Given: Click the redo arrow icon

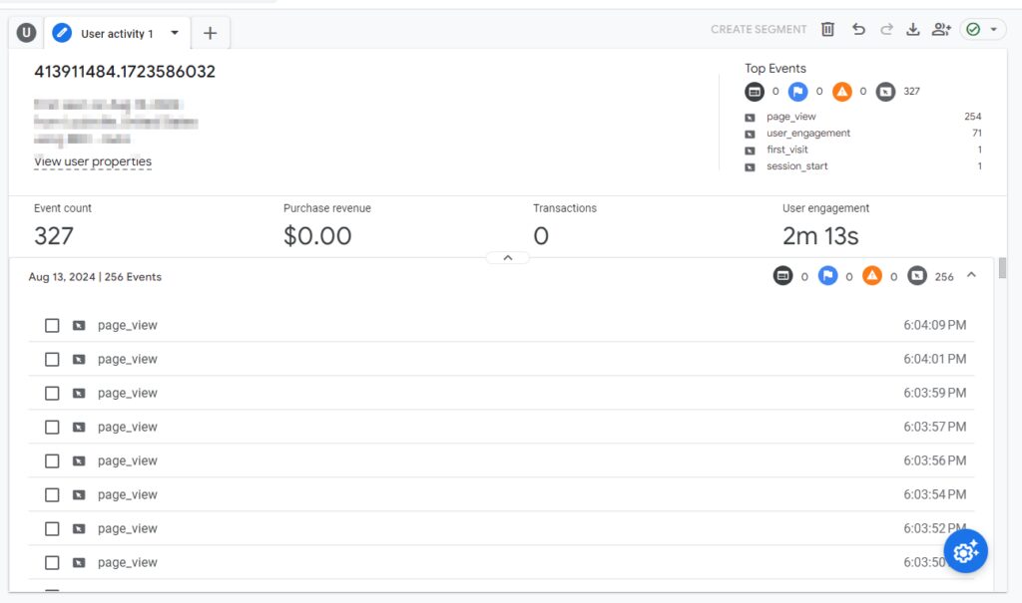Looking at the screenshot, I should (886, 29).
